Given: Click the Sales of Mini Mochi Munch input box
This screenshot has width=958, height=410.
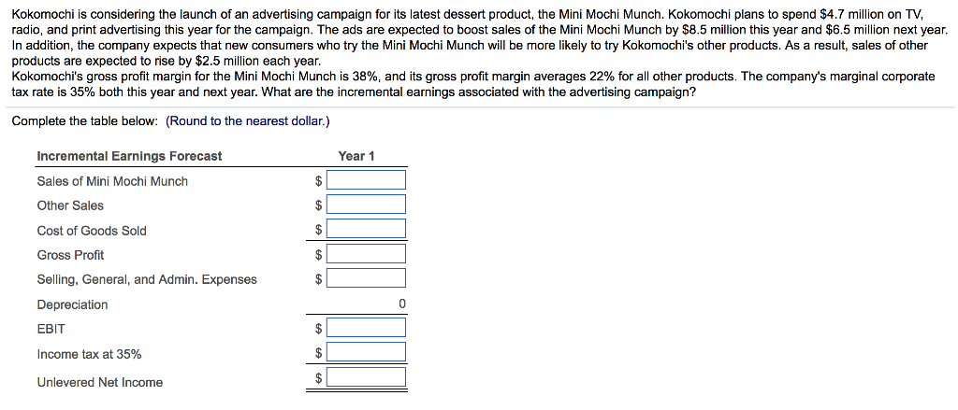Looking at the screenshot, I should click(x=367, y=180).
